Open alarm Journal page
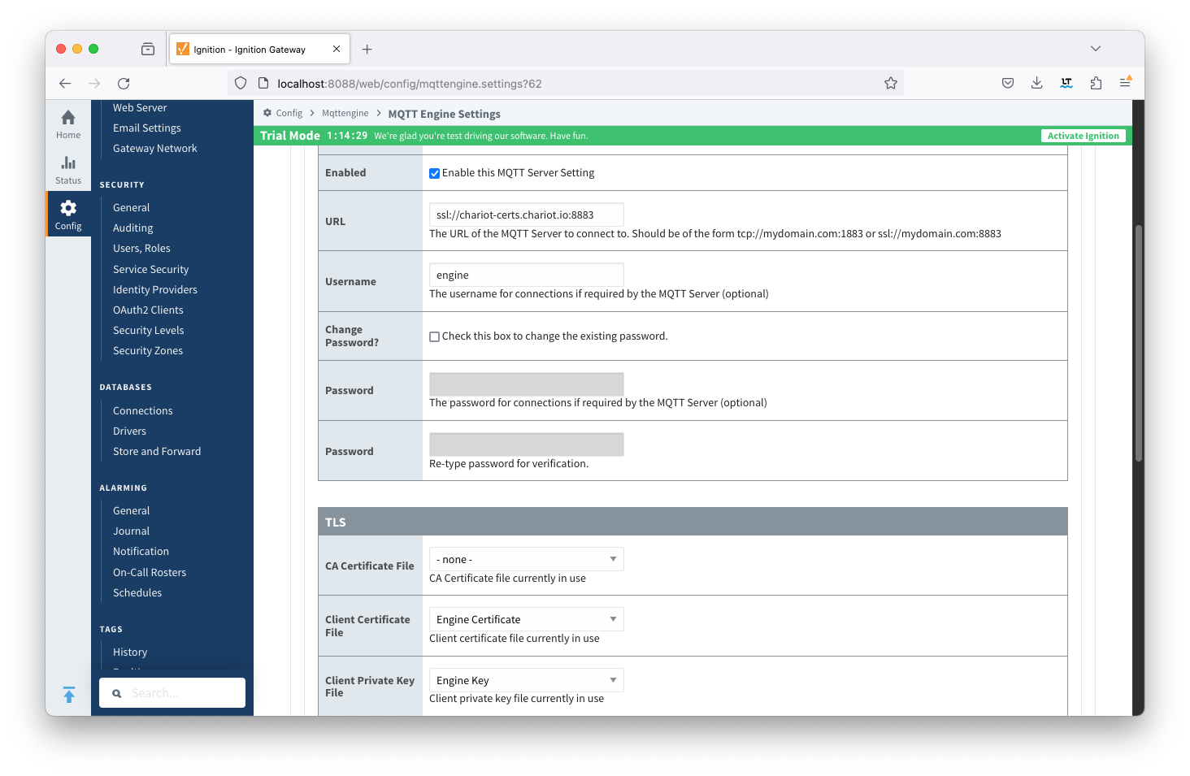1190x776 pixels. [132, 531]
